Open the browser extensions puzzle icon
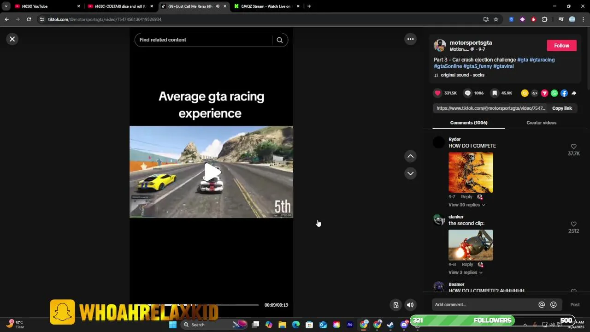590x332 pixels. pyautogui.click(x=544, y=19)
